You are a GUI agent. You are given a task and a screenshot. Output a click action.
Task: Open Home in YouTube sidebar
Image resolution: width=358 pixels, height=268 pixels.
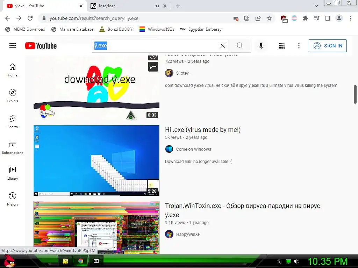pos(13,70)
